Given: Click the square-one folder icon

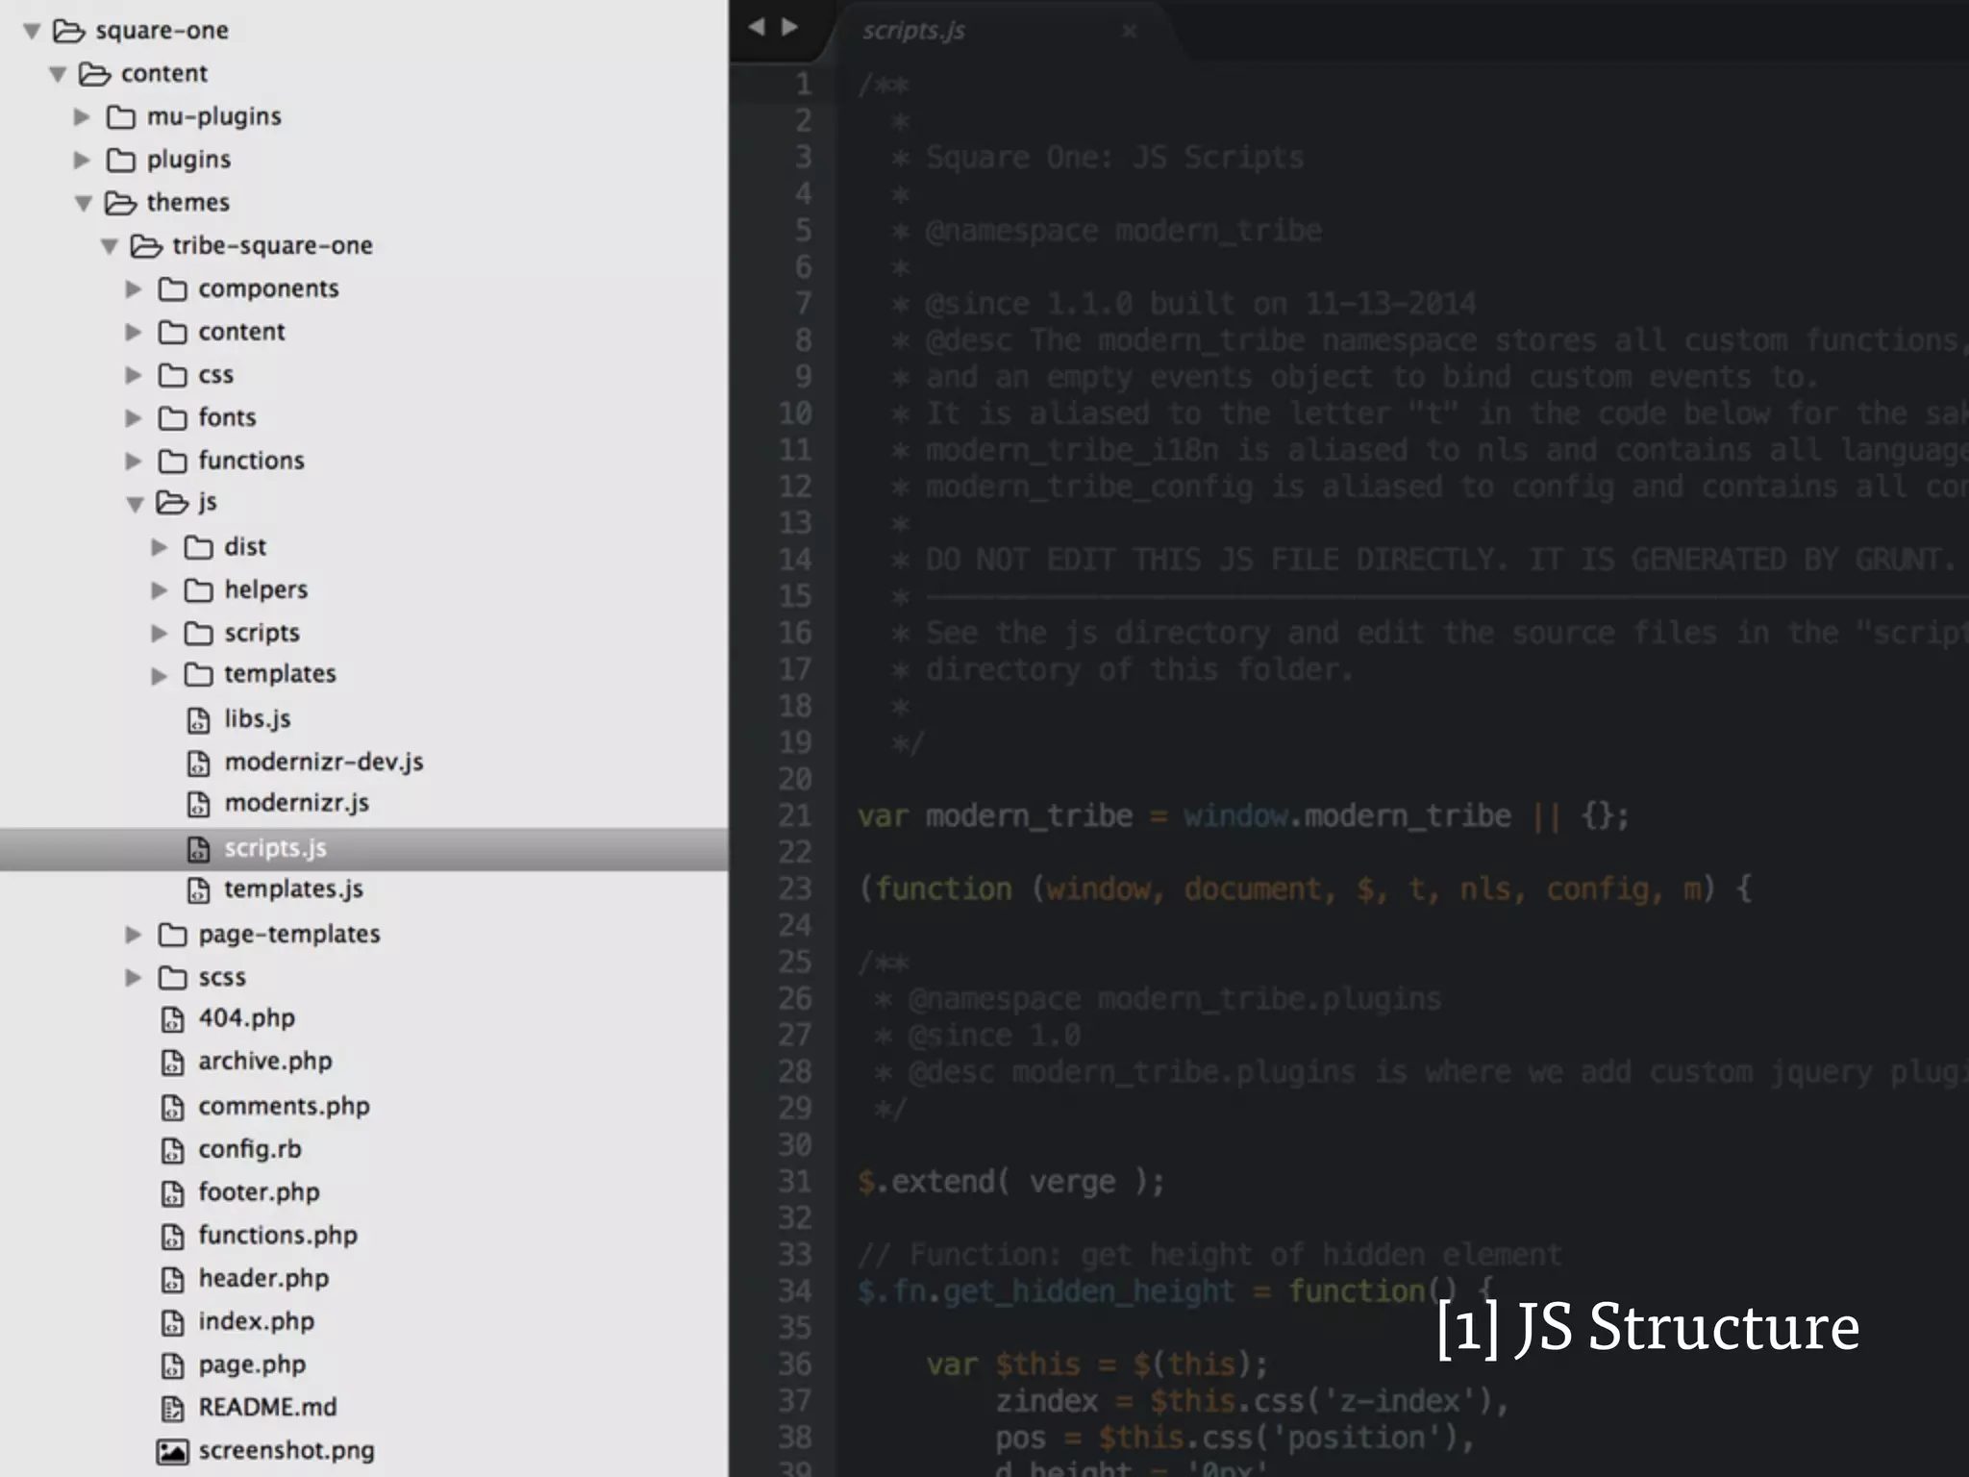Looking at the screenshot, I should coord(68,31).
